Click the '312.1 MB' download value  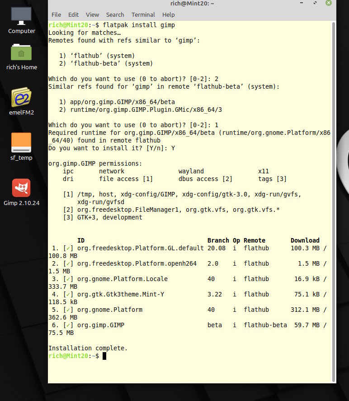305,310
